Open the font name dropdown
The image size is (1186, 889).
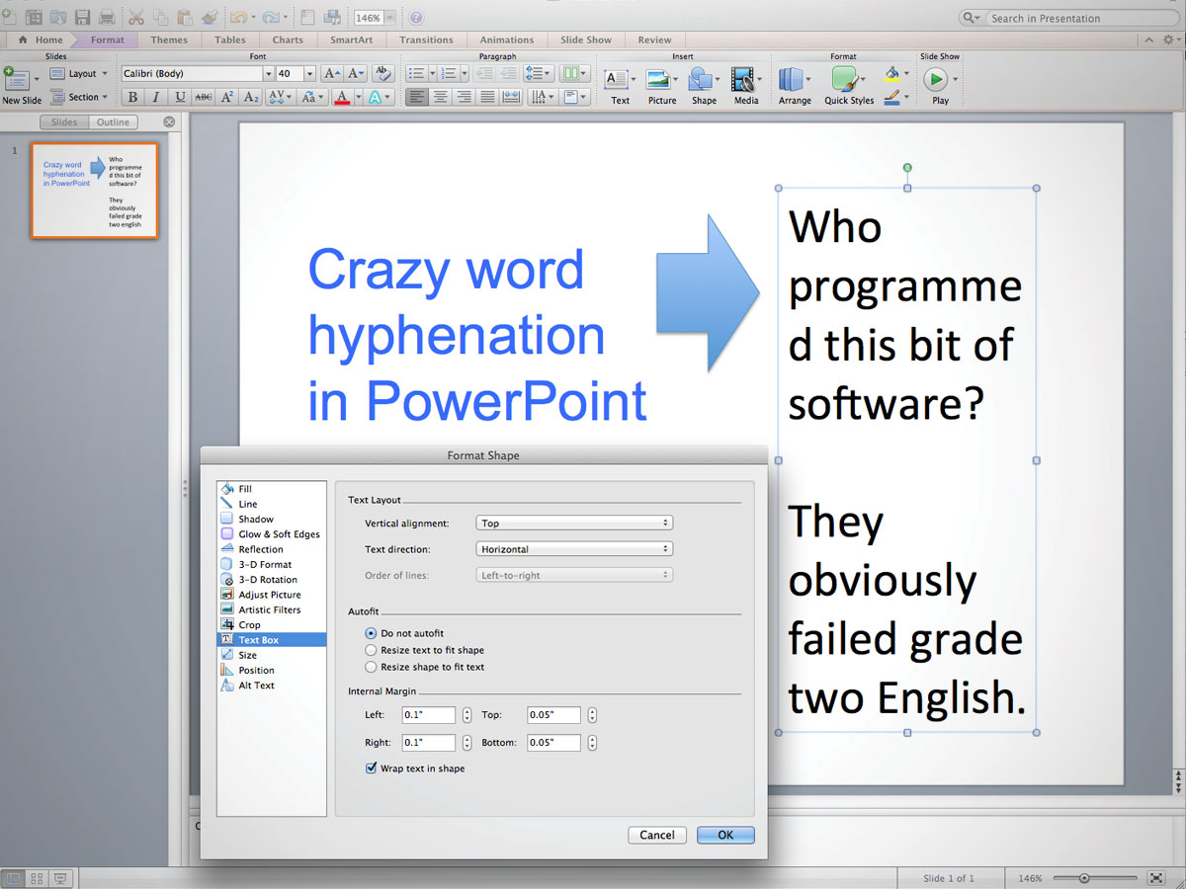pyautogui.click(x=268, y=74)
